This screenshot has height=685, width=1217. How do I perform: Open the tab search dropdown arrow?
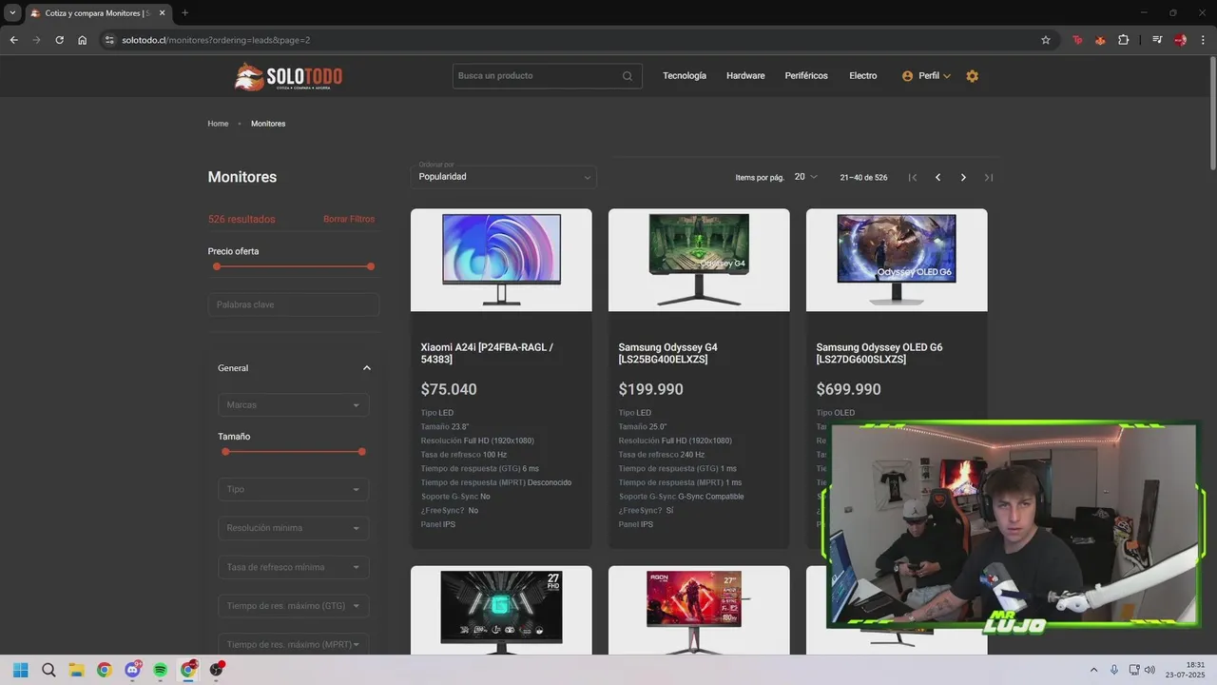pyautogui.click(x=12, y=13)
